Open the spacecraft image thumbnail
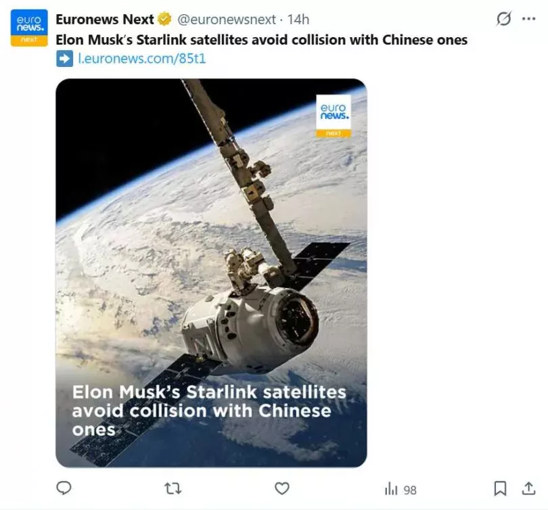Image resolution: width=548 pixels, height=510 pixels. [x=211, y=237]
